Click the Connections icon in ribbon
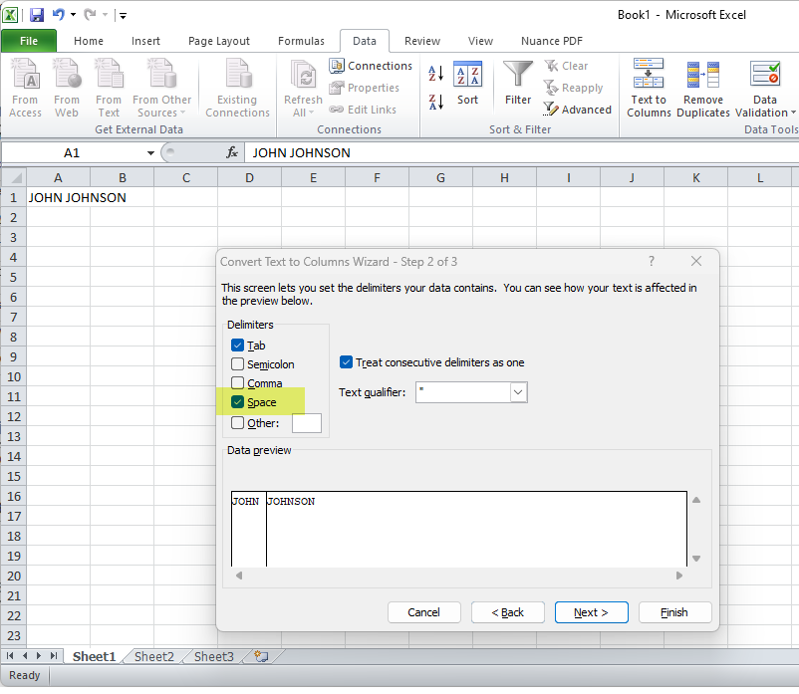The height and width of the screenshot is (694, 799). (x=337, y=66)
